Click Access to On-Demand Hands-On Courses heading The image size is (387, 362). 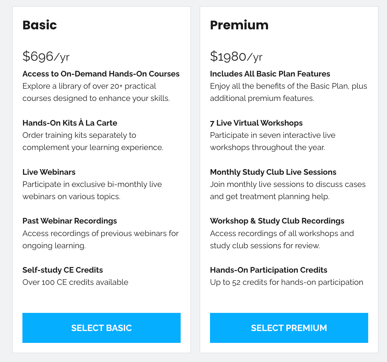coord(101,74)
